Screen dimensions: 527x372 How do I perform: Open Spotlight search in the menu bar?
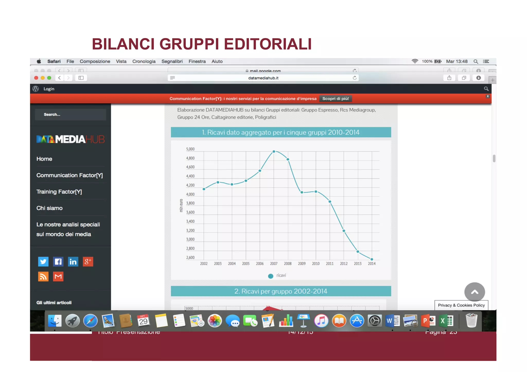pyautogui.click(x=476, y=61)
